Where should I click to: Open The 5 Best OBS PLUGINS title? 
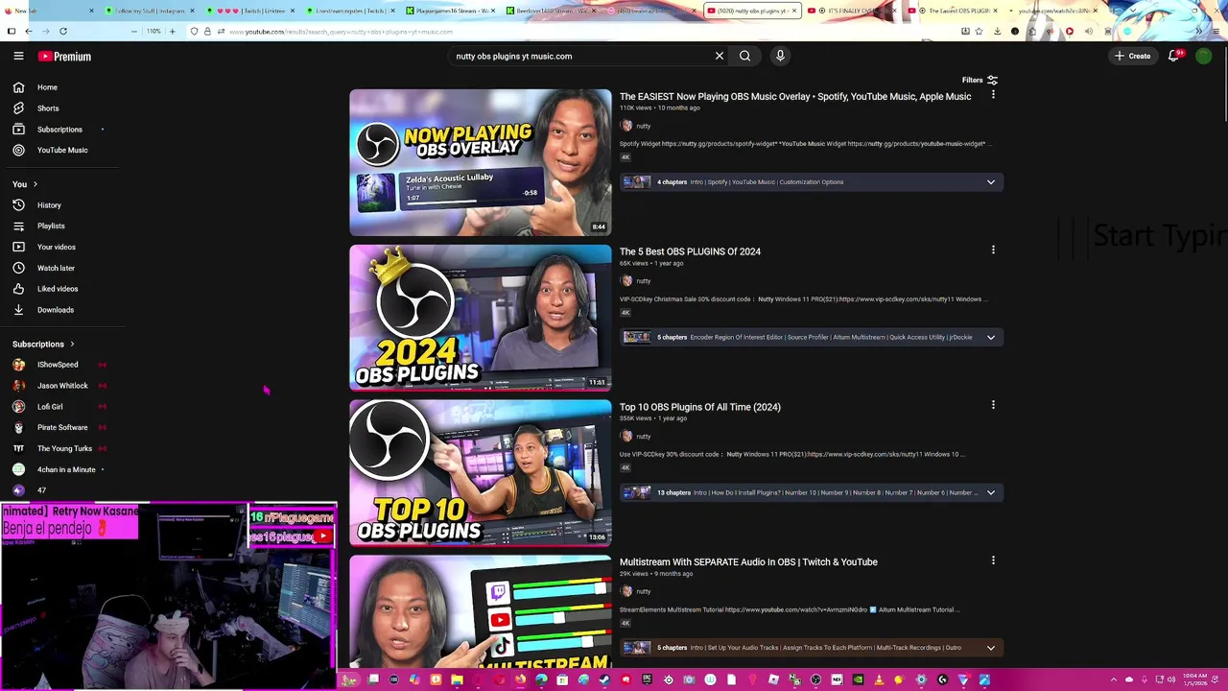690,251
